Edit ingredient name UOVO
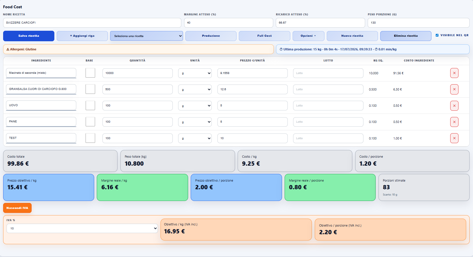This screenshot has width=473, height=257. 41,105
